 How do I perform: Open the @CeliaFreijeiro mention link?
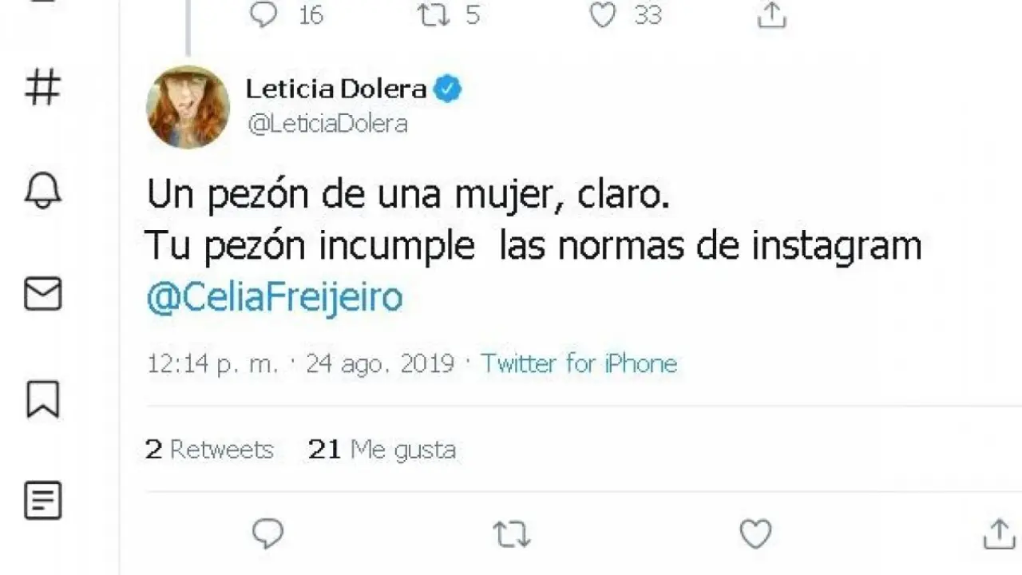pos(275,298)
